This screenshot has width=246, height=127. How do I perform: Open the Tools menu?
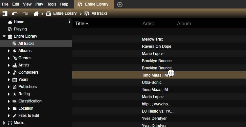[x=52, y=4]
